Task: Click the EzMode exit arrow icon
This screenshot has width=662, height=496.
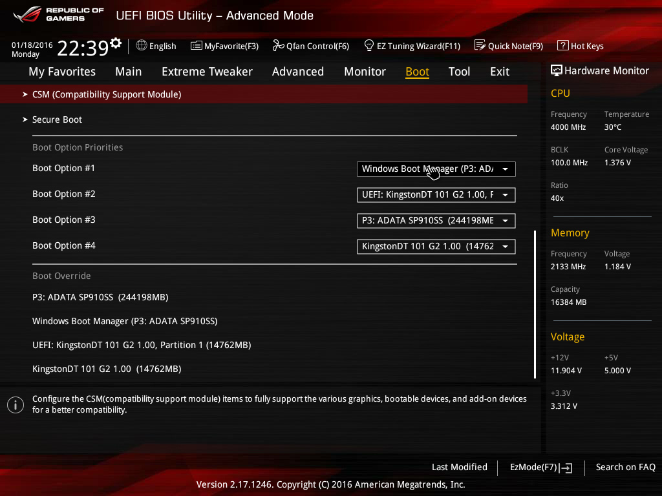Action: pyautogui.click(x=566, y=468)
